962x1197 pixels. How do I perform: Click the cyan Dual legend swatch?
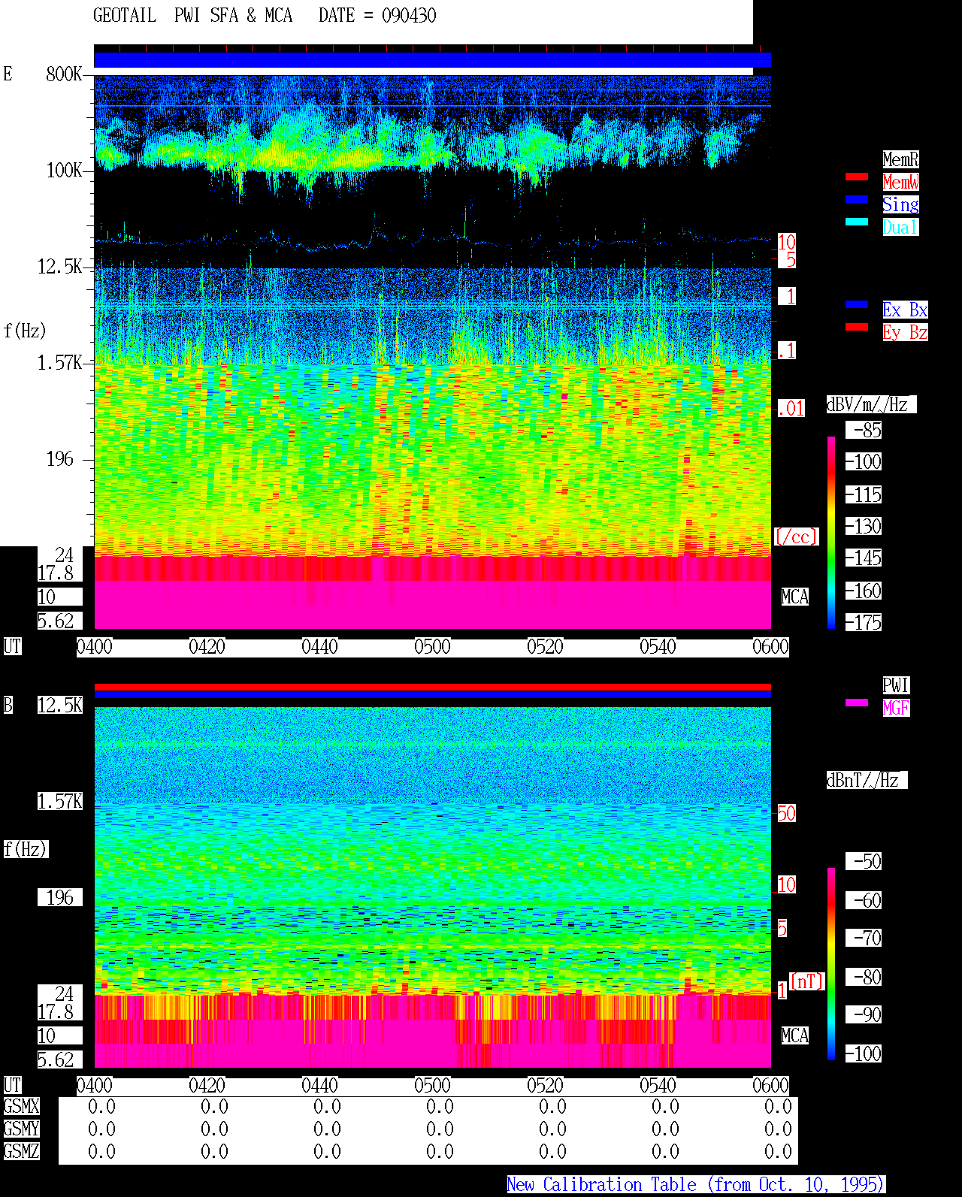pos(857,222)
